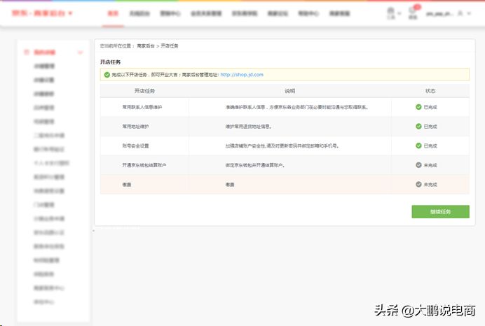This screenshot has height=326, width=485.
Task: Select the active red 首页 nav tab
Action: pos(113,13)
